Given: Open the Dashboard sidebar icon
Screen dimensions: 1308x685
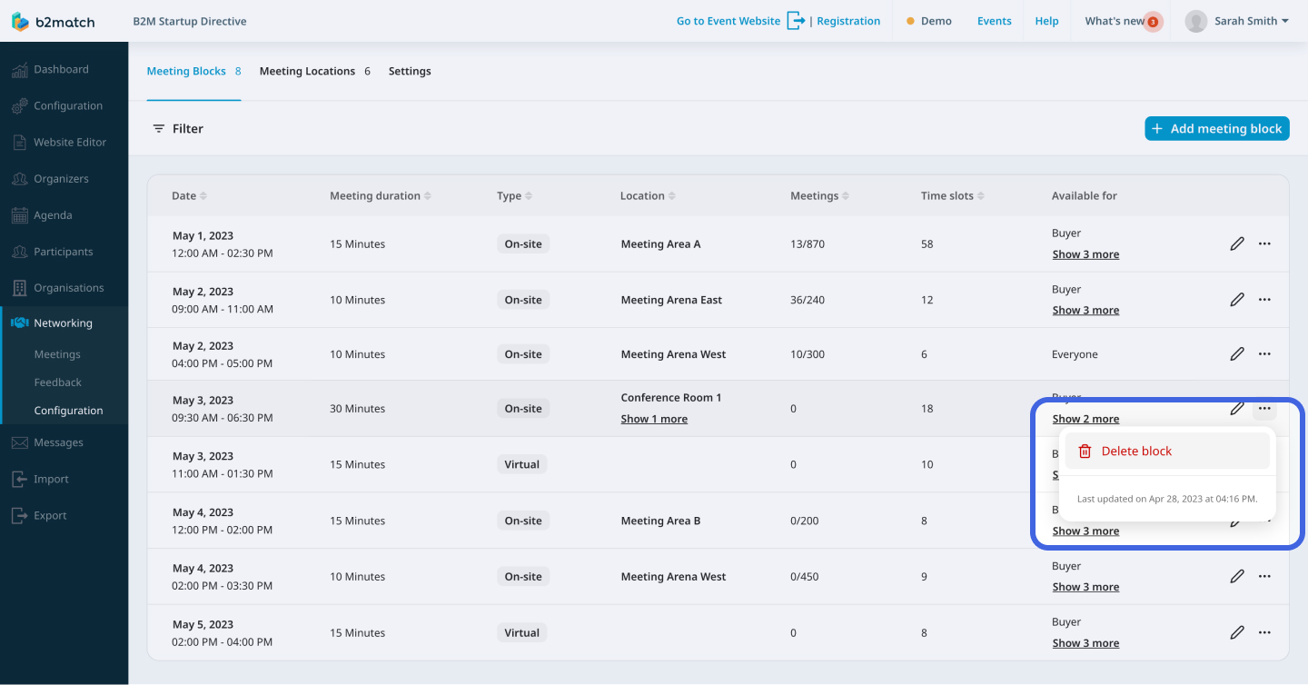Looking at the screenshot, I should (19, 69).
